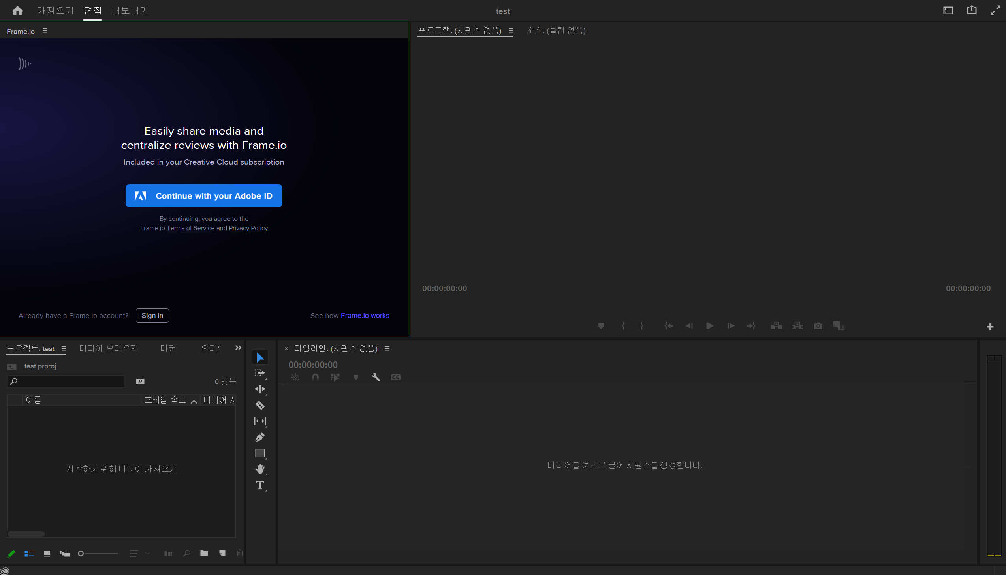Select the Pen tool
The width and height of the screenshot is (1006, 575).
click(260, 437)
